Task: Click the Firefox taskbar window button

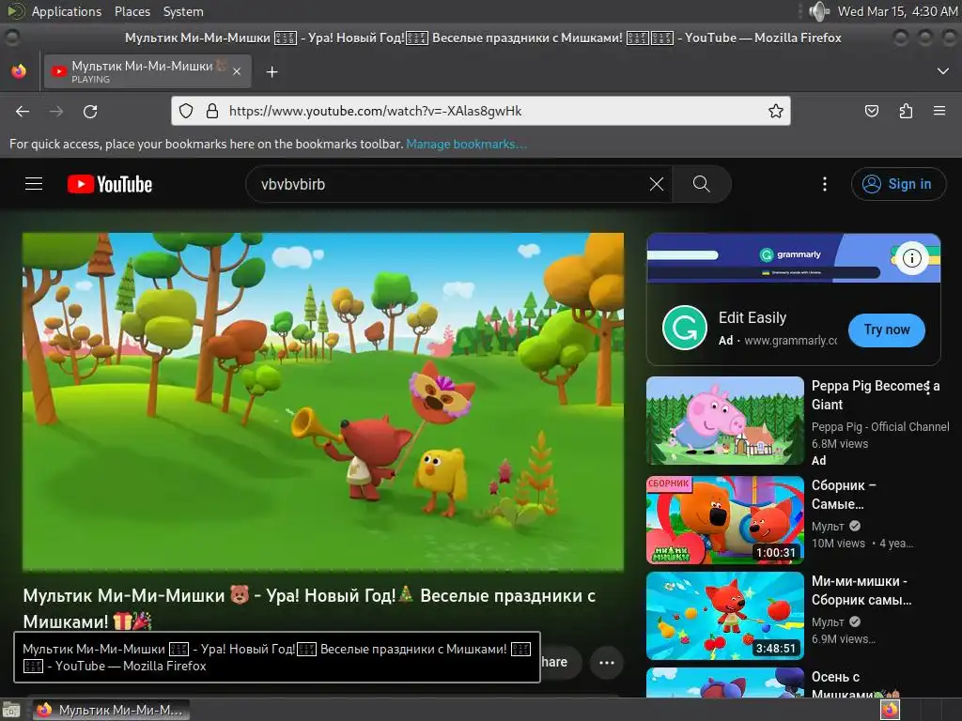Action: pyautogui.click(x=111, y=710)
